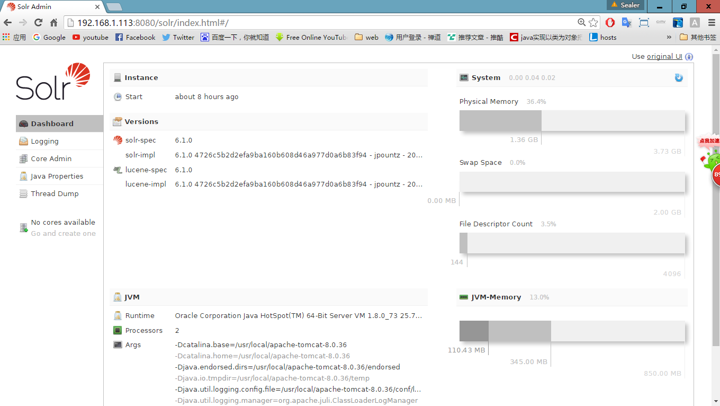Screen dimensions: 720x406
Task: Click the Dashboard gauge icon
Action: [23, 124]
